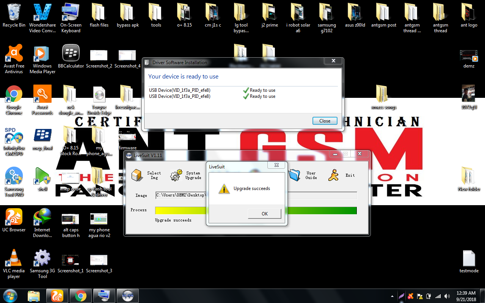
Task: Click OK in the LiveSuit upgrade dialog
Action: [264, 214]
